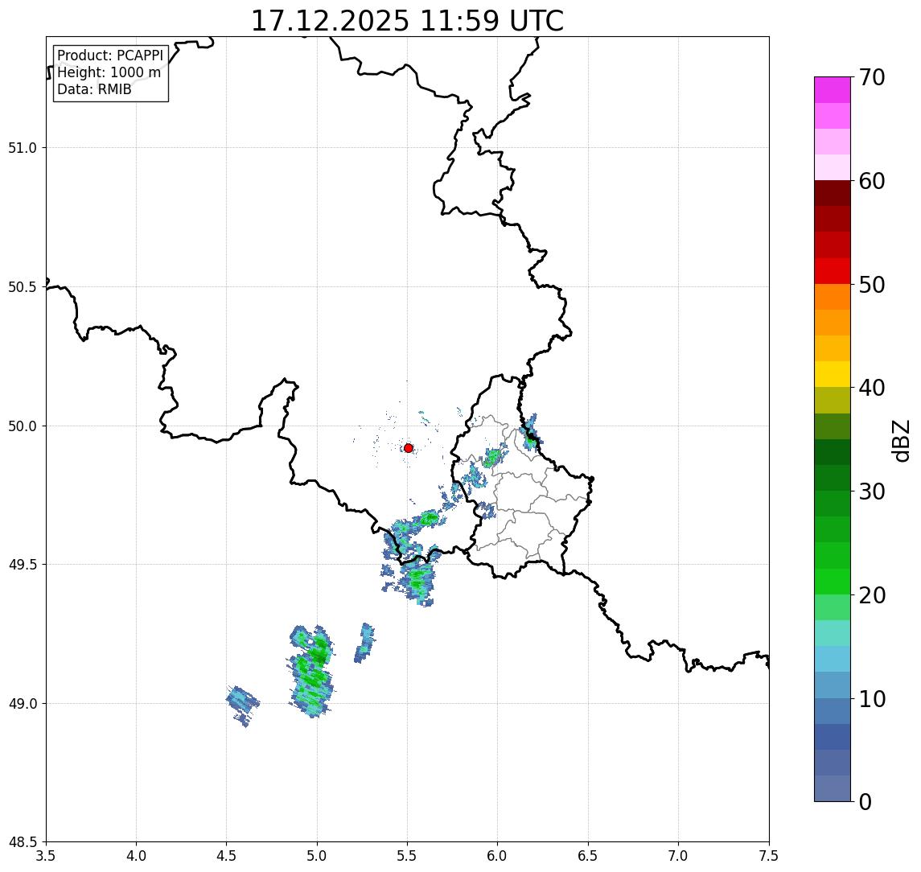
Task: Click the red radar location marker
Action: 409,448
